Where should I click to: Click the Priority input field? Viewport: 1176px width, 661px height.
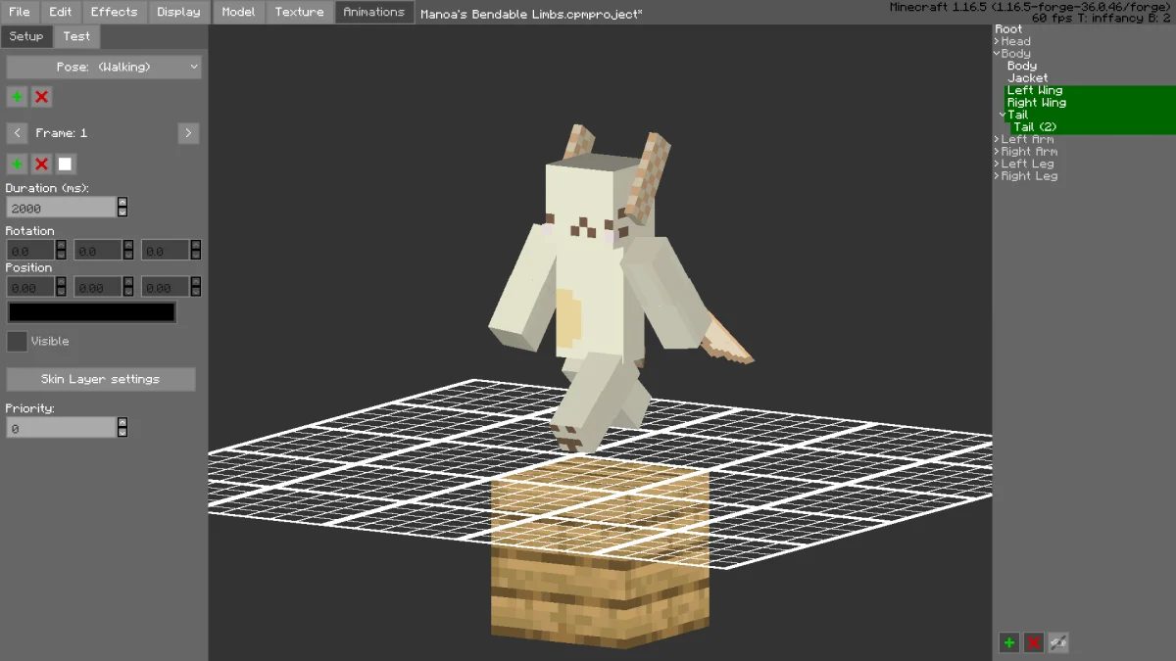(61, 428)
